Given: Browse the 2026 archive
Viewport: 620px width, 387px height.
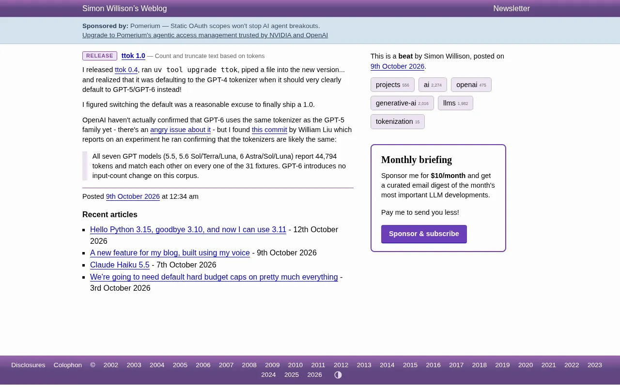Looking at the screenshot, I should pyautogui.click(x=314, y=375).
